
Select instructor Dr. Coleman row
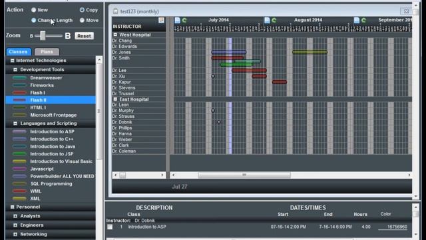(x=139, y=151)
